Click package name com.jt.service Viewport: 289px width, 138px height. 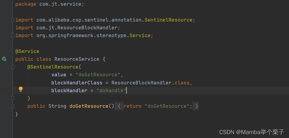click(x=60, y=4)
